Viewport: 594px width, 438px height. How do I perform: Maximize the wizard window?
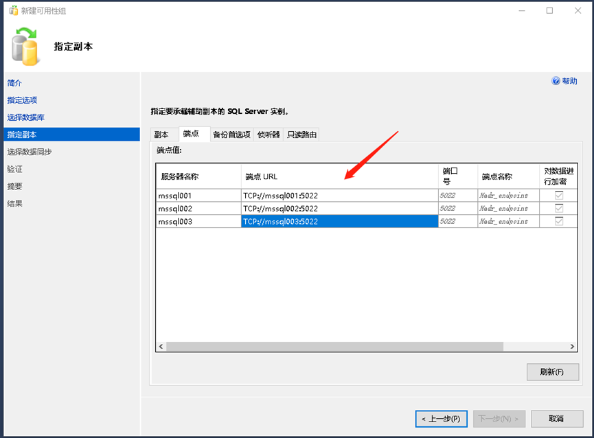549,10
